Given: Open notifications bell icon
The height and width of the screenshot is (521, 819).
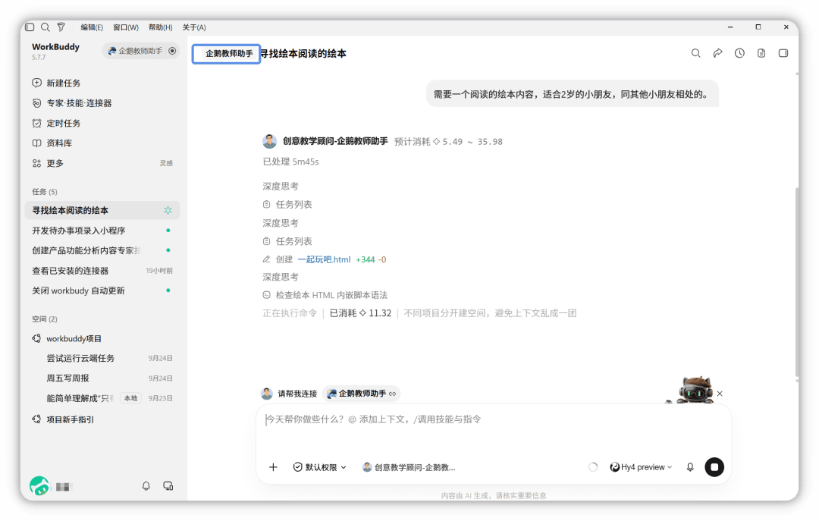Looking at the screenshot, I should point(146,486).
